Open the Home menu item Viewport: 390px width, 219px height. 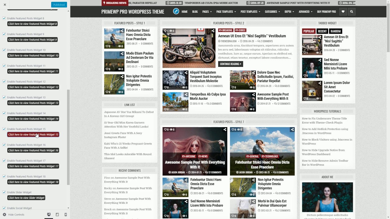point(185,12)
